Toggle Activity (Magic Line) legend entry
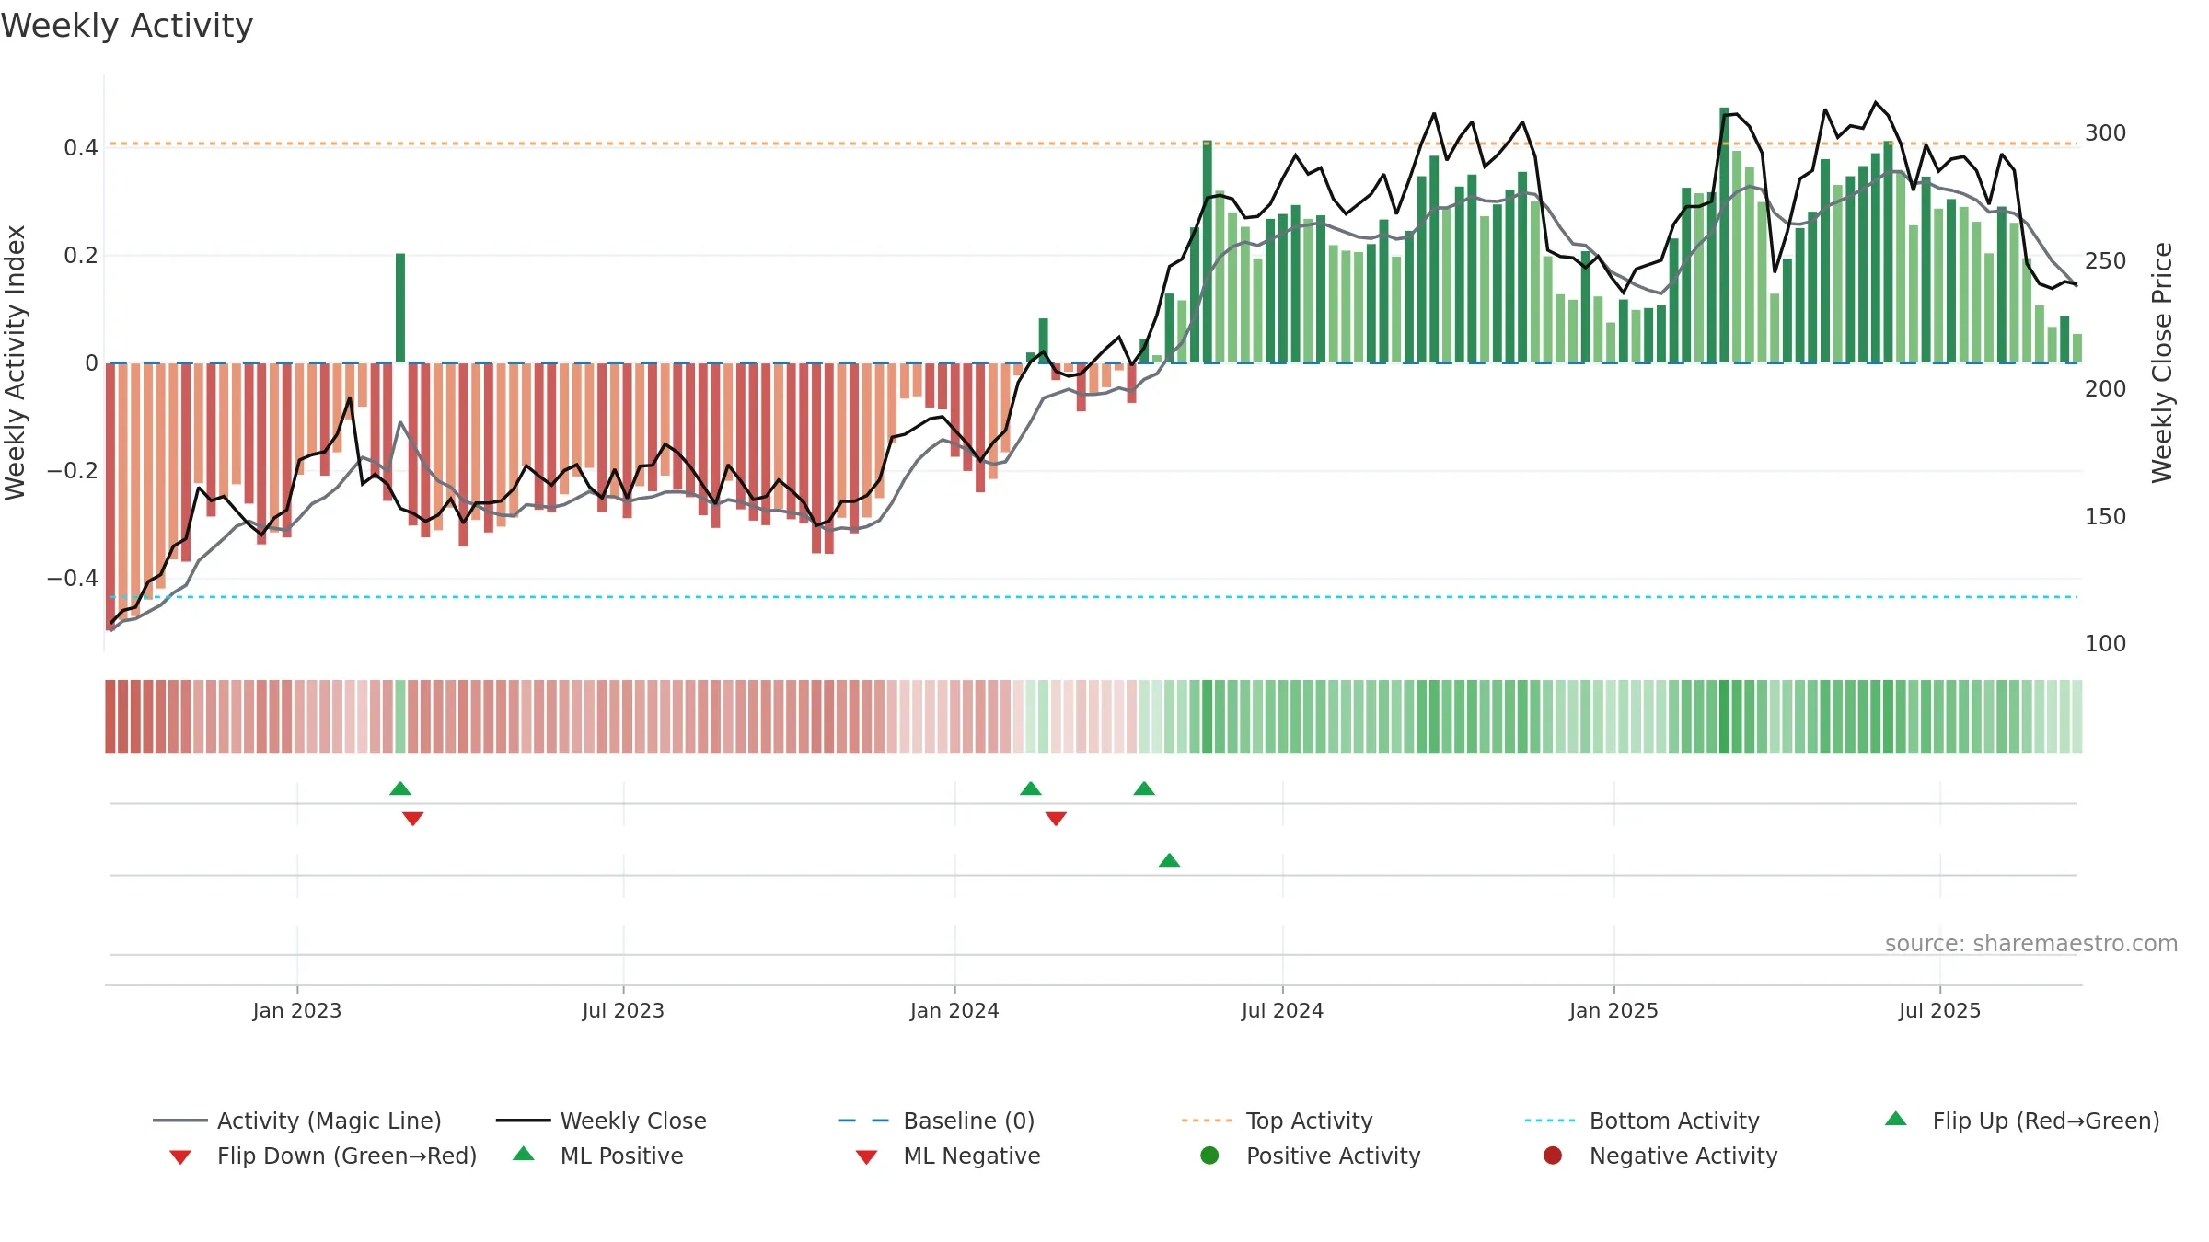This screenshot has width=2209, height=1242. pyautogui.click(x=297, y=1121)
